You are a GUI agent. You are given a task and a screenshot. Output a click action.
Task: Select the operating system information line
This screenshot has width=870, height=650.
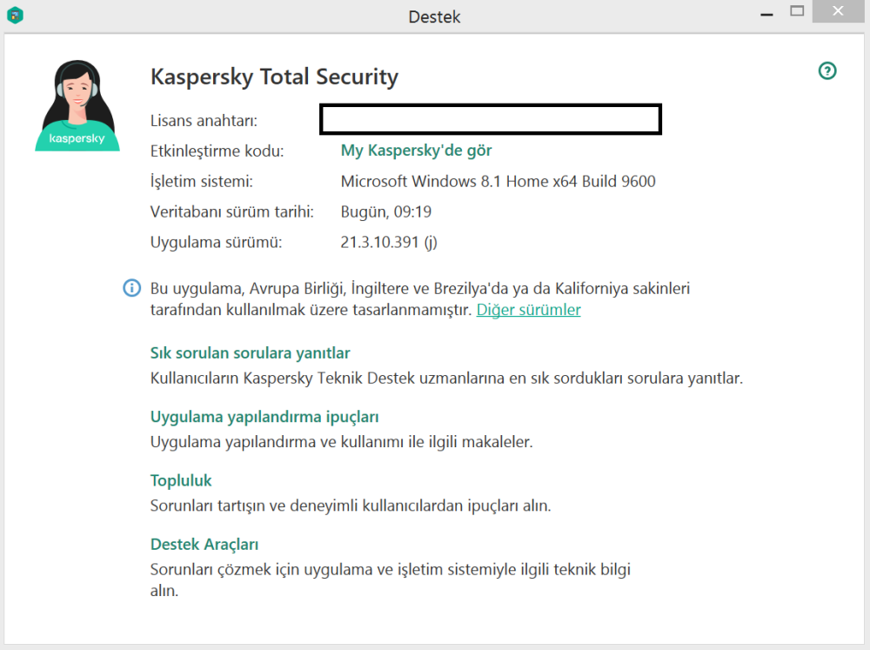499,181
